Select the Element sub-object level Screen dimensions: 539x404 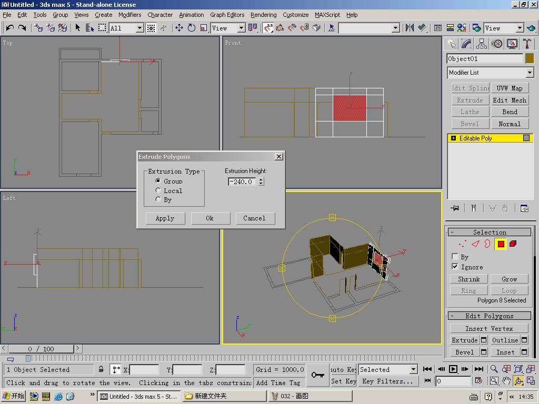click(513, 244)
